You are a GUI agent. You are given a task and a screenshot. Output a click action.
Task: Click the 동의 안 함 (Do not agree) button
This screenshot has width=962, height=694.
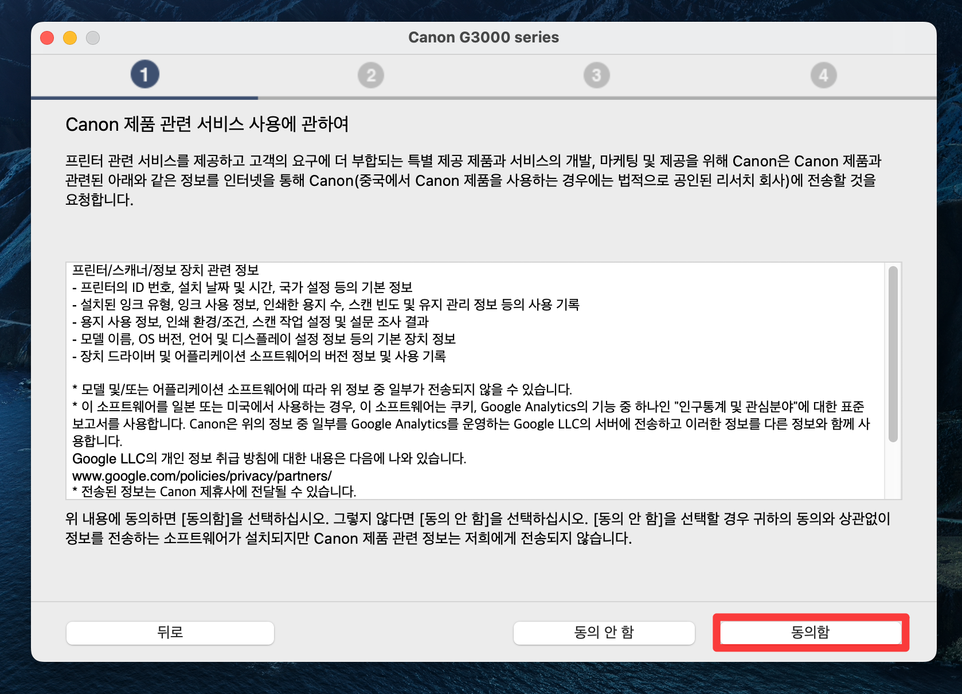coord(604,633)
